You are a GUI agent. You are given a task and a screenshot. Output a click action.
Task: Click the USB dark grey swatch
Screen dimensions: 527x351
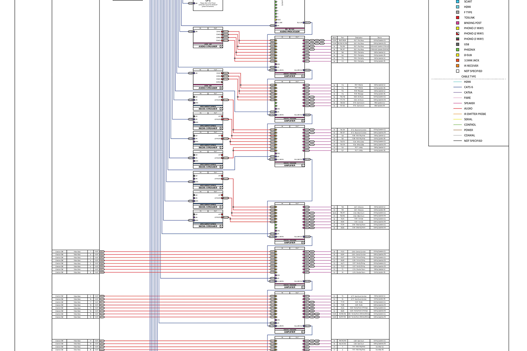[457, 44]
